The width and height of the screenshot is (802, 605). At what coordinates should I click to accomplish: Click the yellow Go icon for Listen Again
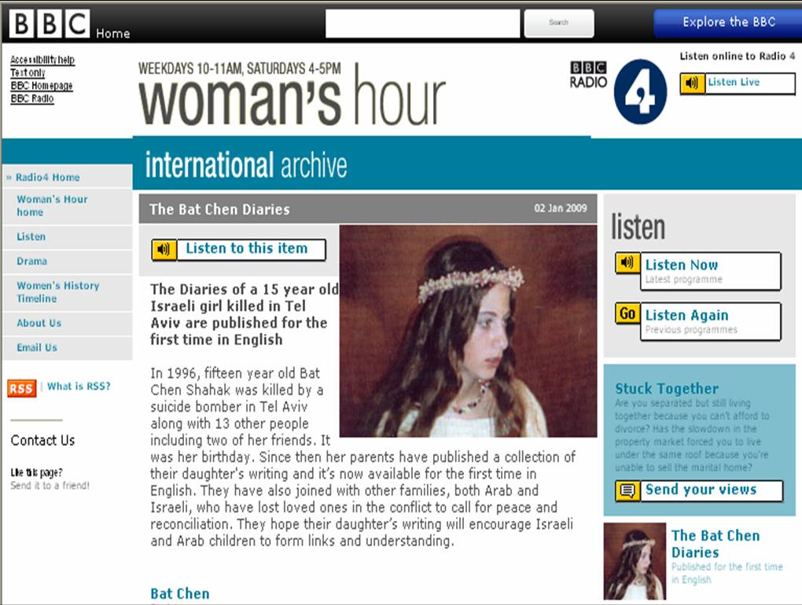(x=627, y=313)
